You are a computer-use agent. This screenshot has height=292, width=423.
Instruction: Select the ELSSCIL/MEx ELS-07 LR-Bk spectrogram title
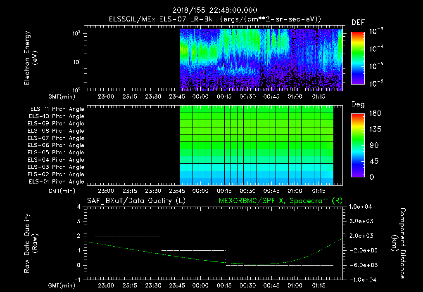pos(215,19)
